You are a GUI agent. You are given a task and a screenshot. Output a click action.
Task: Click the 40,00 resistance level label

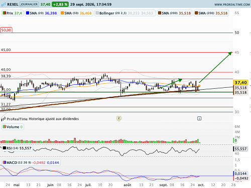pyautogui.click(x=6, y=70)
